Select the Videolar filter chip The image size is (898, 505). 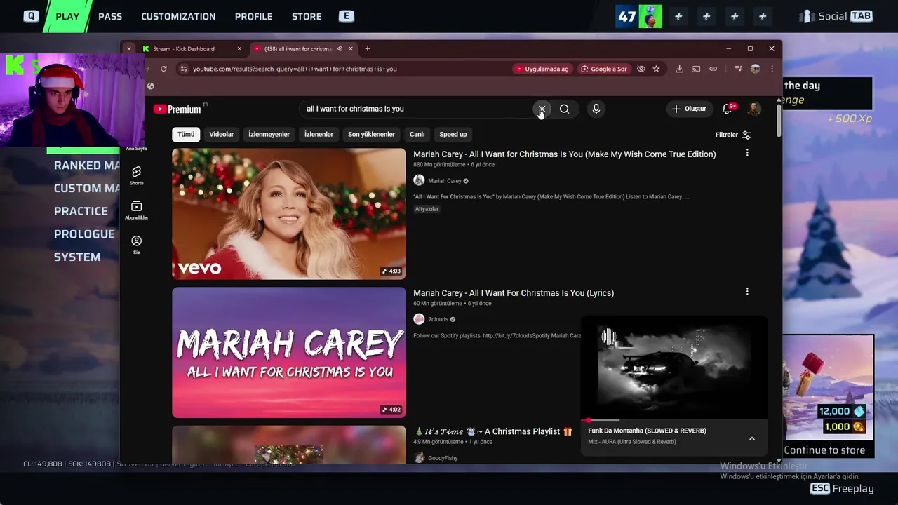[x=221, y=134]
